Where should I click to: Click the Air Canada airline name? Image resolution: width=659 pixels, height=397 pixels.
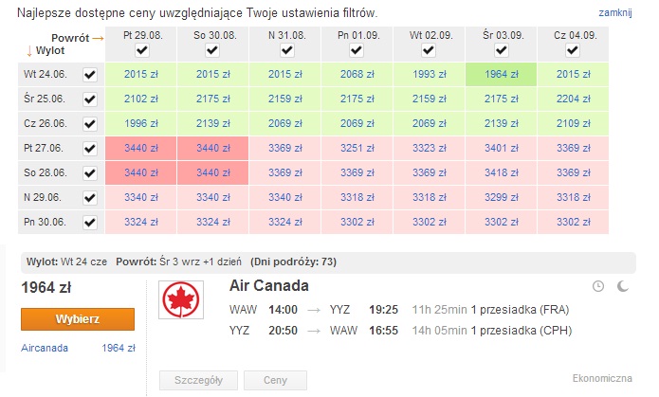point(269,286)
